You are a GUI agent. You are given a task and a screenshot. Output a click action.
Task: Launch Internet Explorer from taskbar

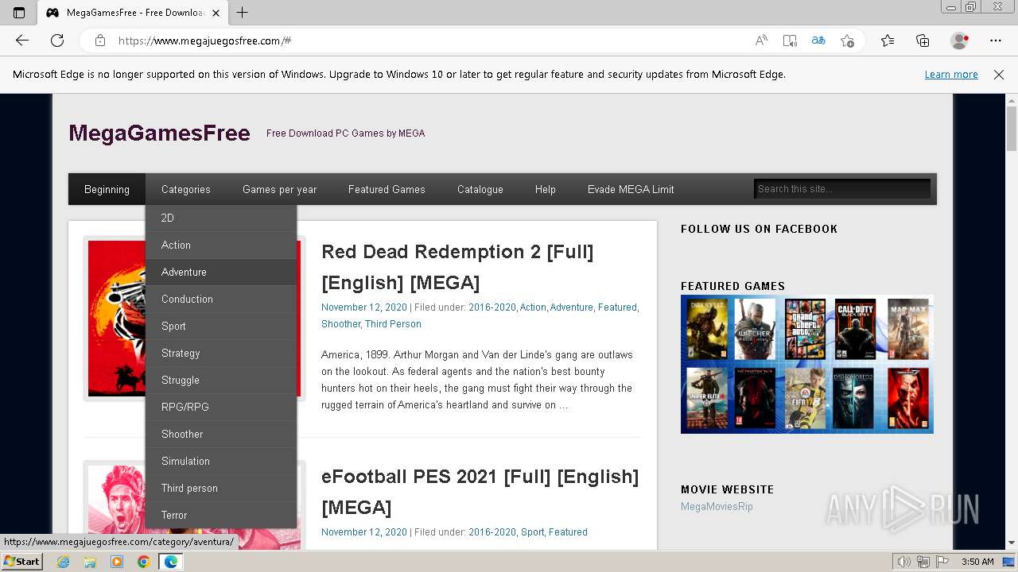[63, 562]
